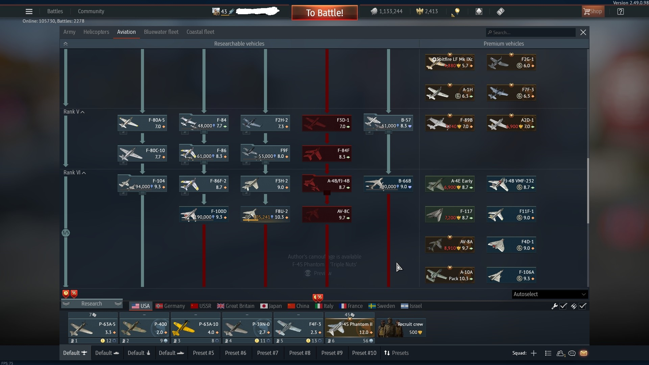The width and height of the screenshot is (649, 365).
Task: Open the list icon next to Squad
Action: tap(548, 353)
